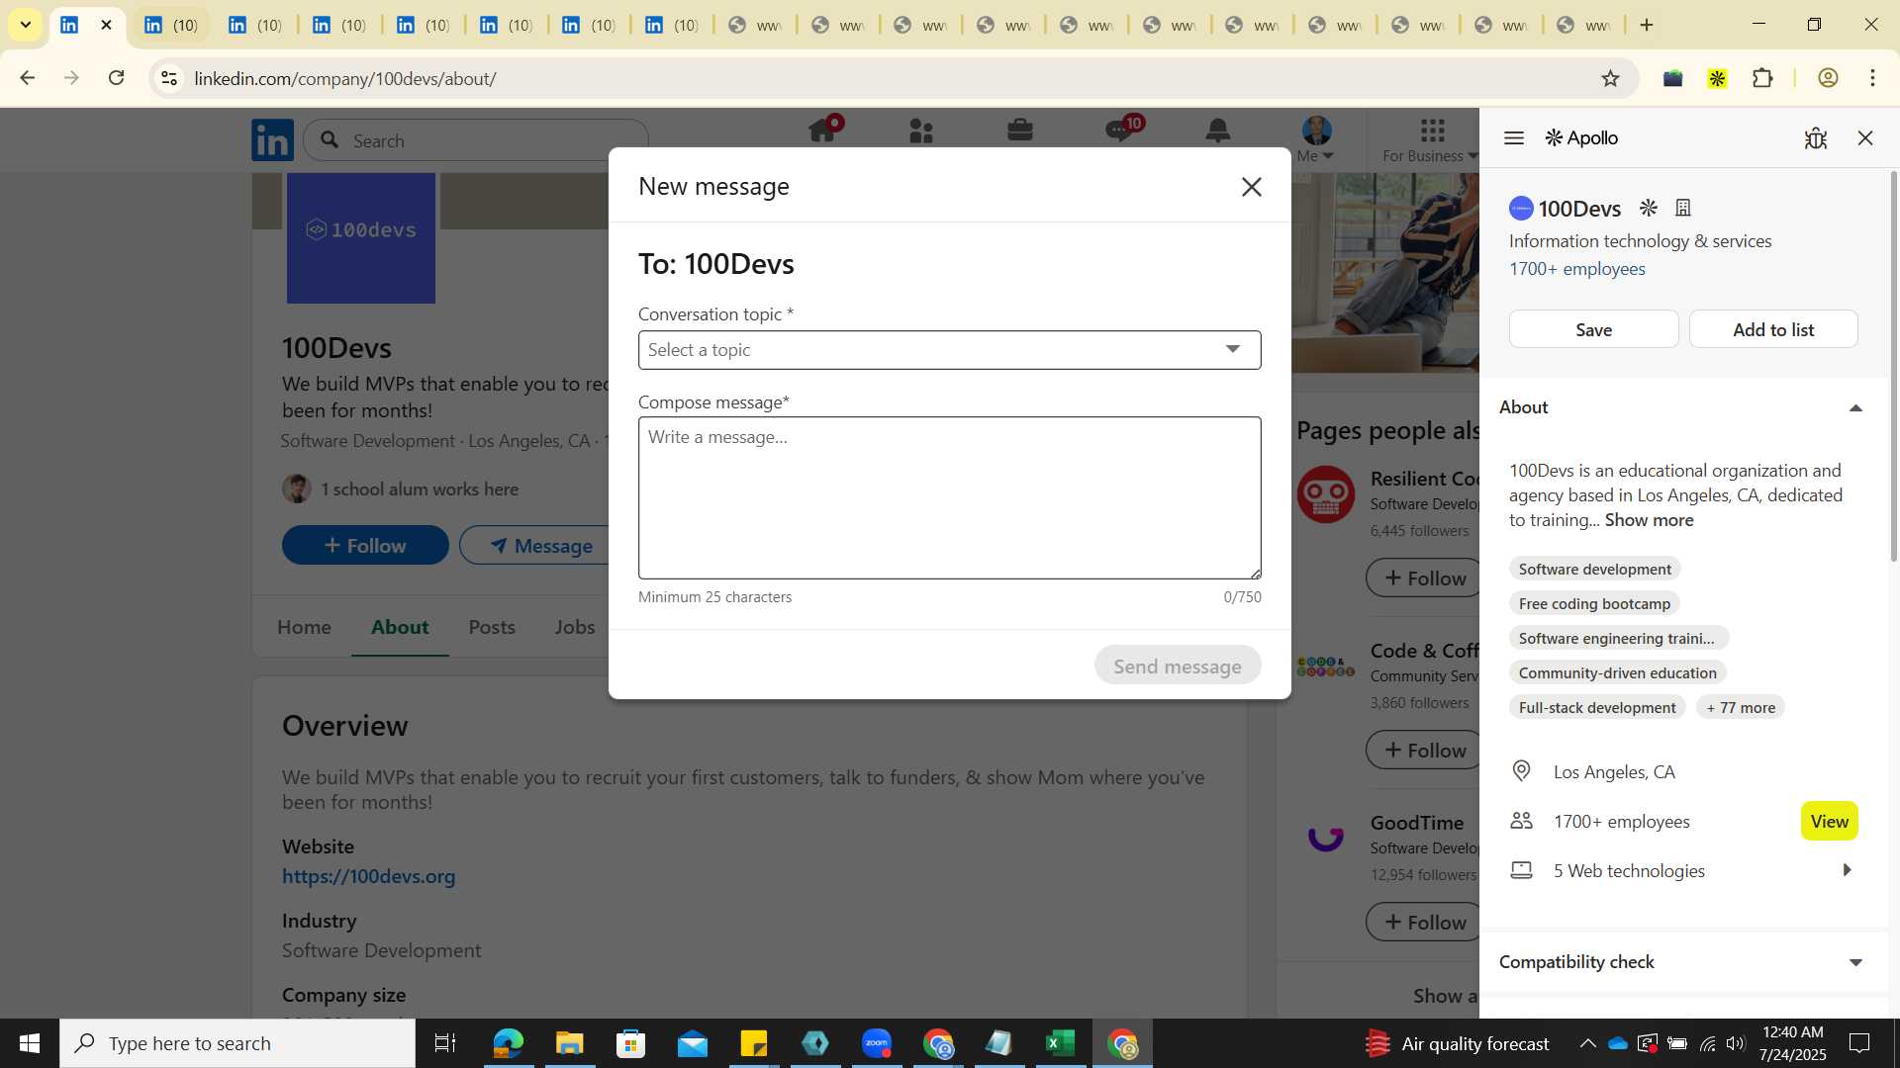Open File Explorer from the taskbar
Screen dimensions: 1900x1068
tap(569, 1043)
